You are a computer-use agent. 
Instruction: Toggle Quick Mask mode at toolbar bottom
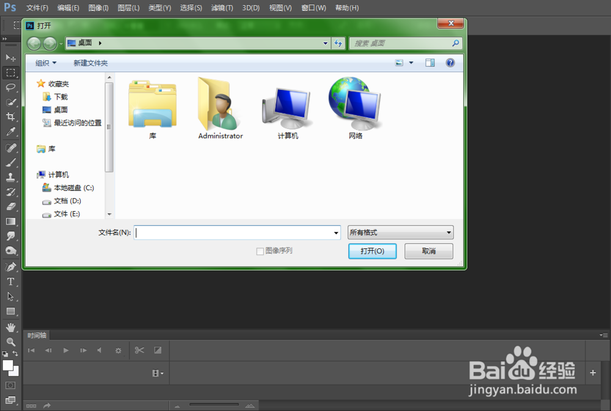tap(11, 385)
